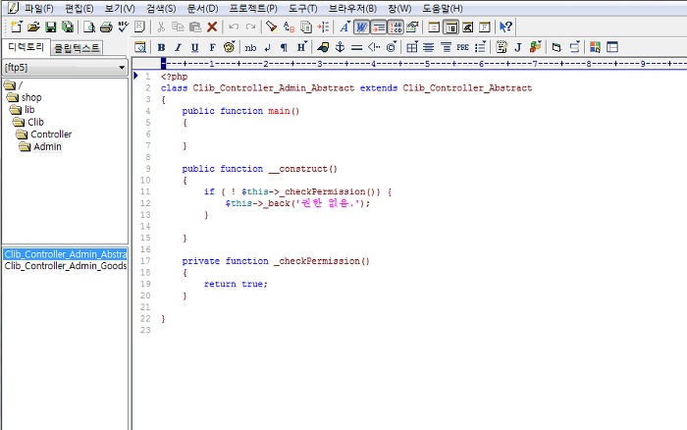Viewport: 687px width, 430px height.
Task: Insert JavaScript J tag icon
Action: point(518,47)
